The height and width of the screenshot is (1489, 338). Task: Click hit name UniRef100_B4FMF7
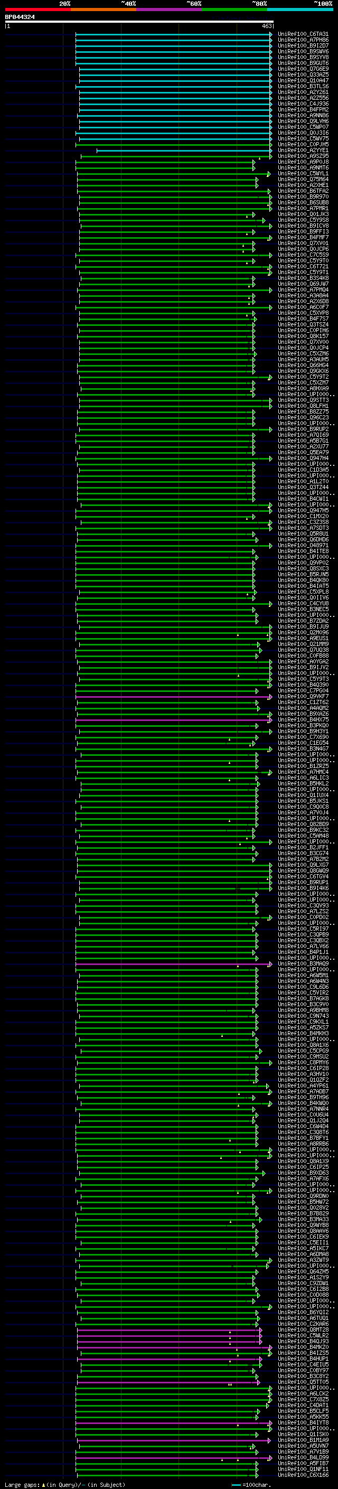pos(303,238)
